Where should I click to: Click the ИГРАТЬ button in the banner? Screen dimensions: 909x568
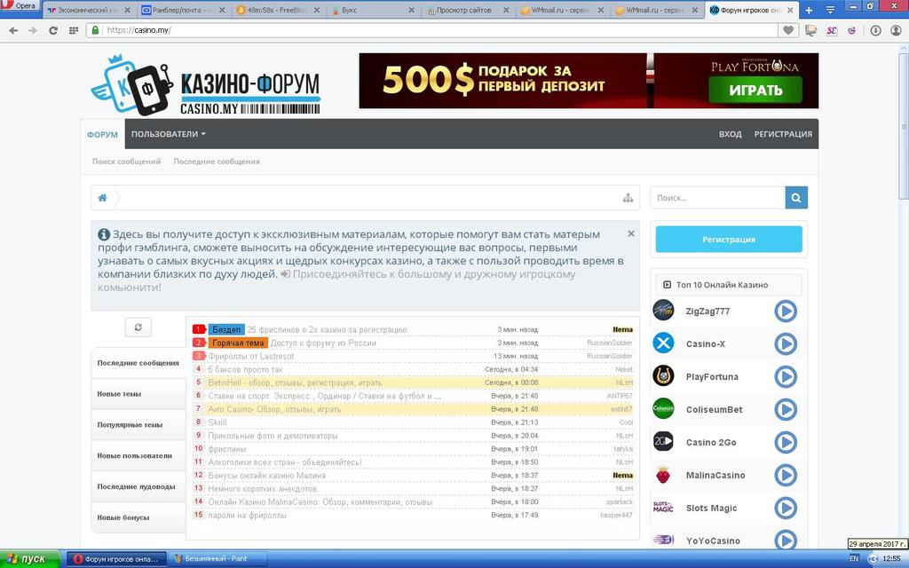pyautogui.click(x=755, y=91)
